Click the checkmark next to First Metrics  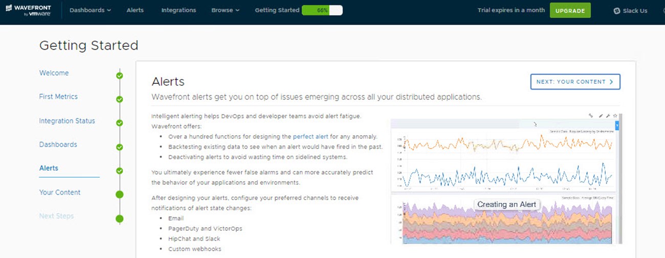120,100
